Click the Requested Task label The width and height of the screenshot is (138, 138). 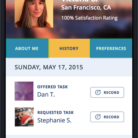pyautogui.click(x=55, y=112)
